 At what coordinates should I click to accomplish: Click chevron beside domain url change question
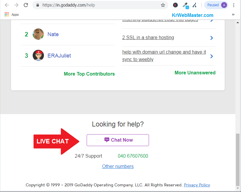point(211,56)
